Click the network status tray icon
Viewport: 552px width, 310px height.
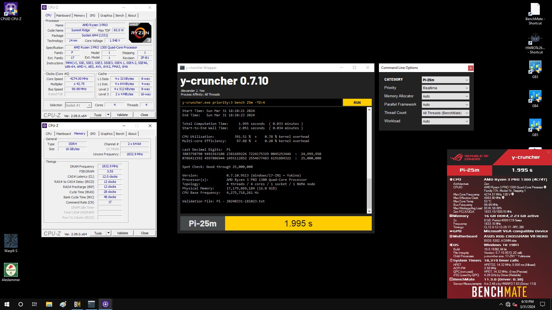[508, 304]
